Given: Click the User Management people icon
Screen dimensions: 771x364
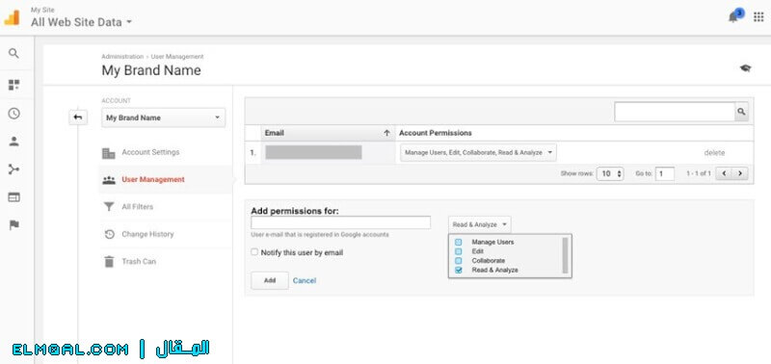Looking at the screenshot, I should coord(109,180).
